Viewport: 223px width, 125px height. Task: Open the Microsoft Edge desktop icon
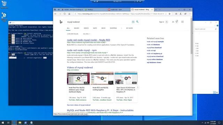pos(4,17)
